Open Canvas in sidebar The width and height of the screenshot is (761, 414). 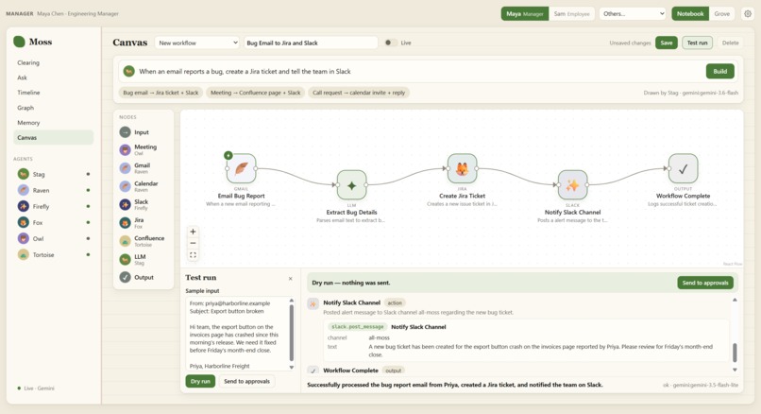(x=54, y=137)
